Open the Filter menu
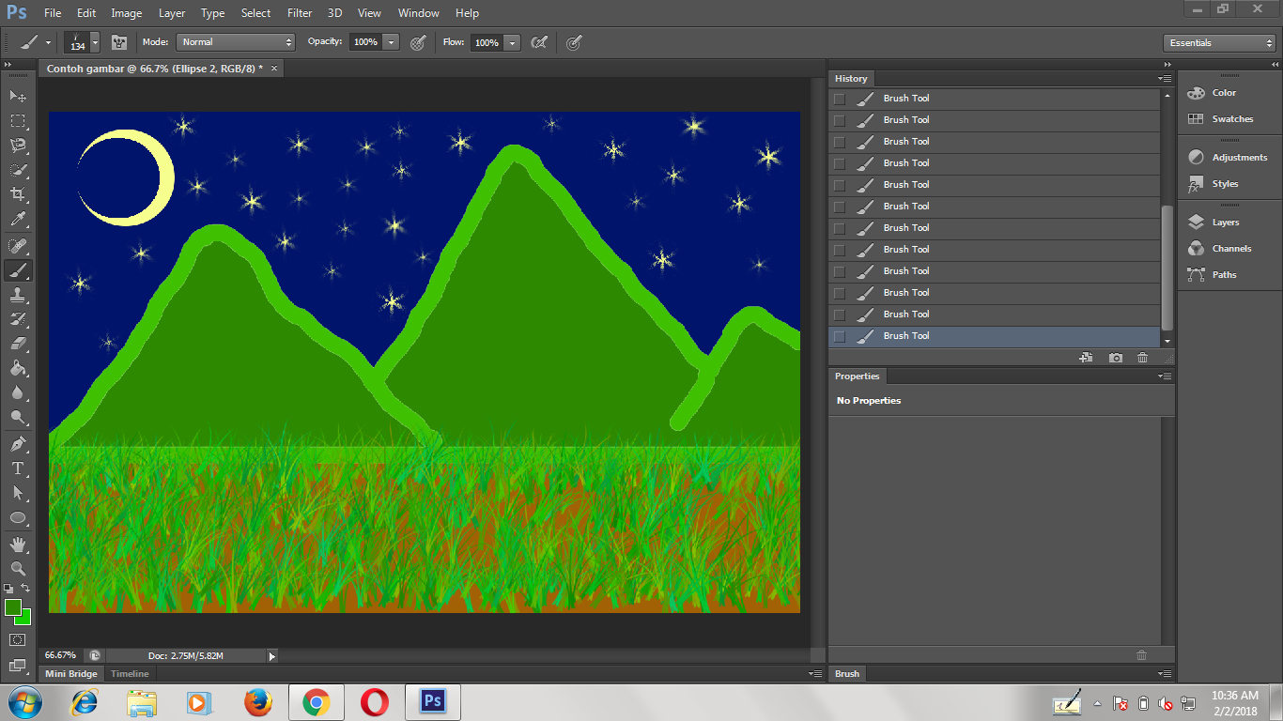 (x=300, y=13)
